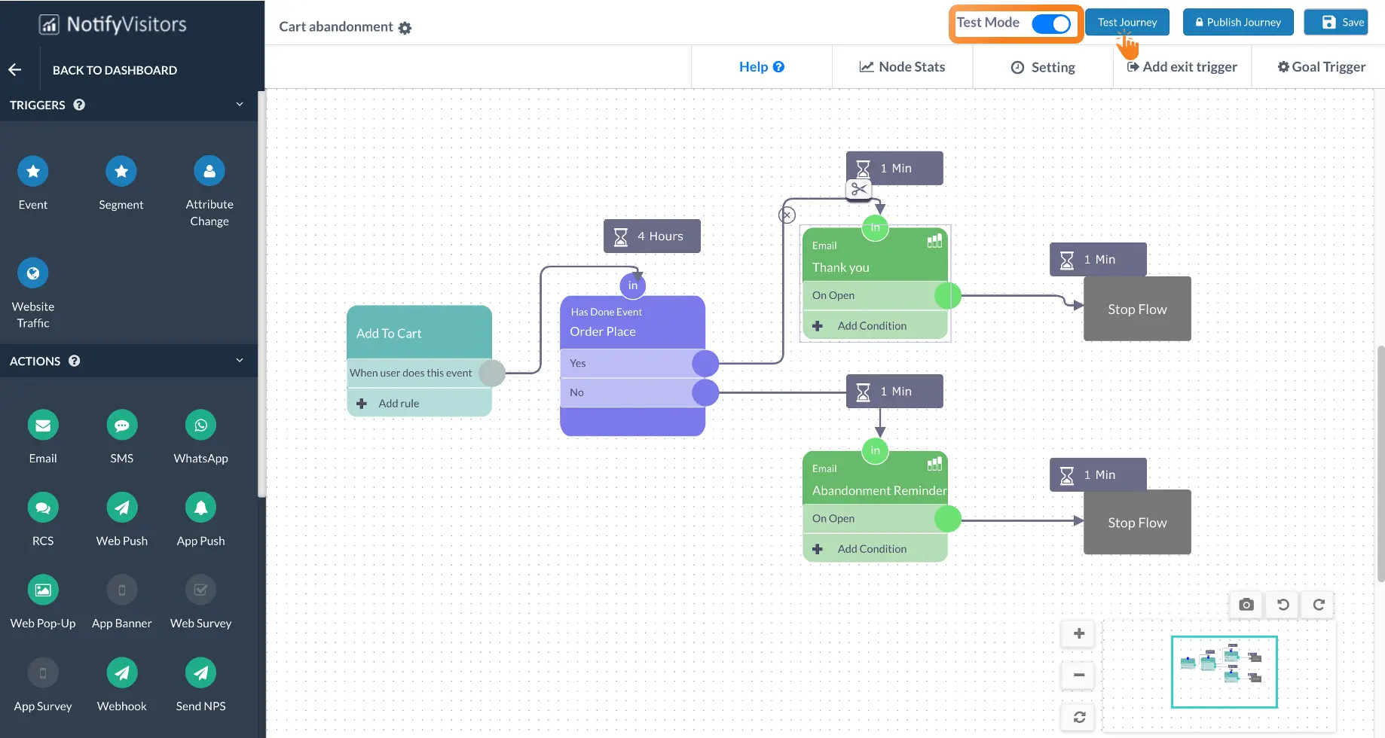Click the Website Traffic trigger icon
The width and height of the screenshot is (1385, 738).
(x=33, y=273)
